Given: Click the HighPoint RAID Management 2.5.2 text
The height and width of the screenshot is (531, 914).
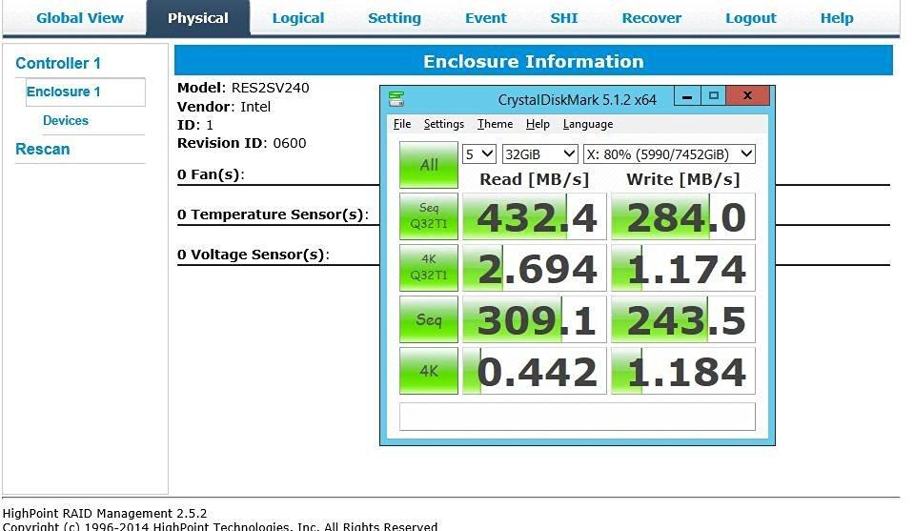Looking at the screenshot, I should coord(105,514).
